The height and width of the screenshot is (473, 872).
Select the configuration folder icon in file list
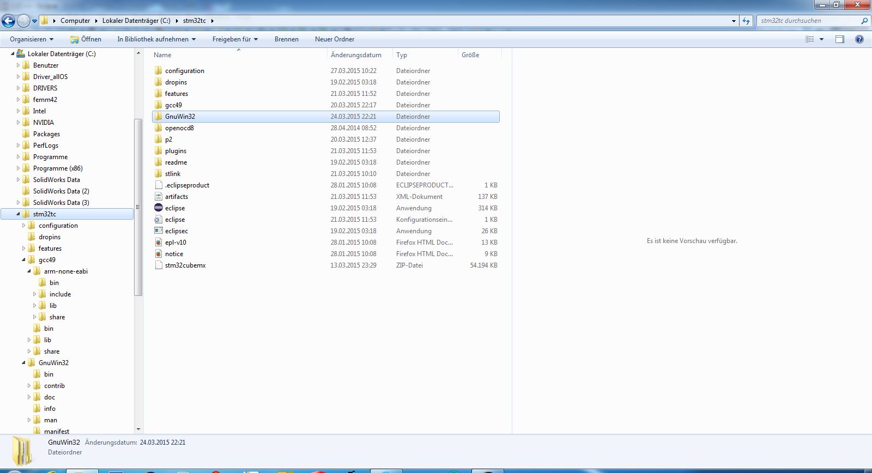click(x=159, y=71)
